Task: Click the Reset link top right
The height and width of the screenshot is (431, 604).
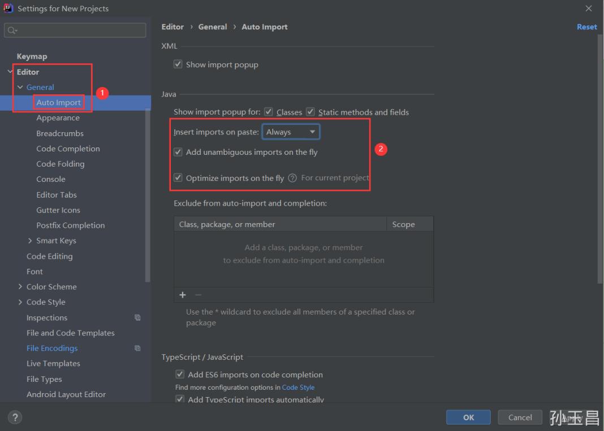Action: coord(586,27)
